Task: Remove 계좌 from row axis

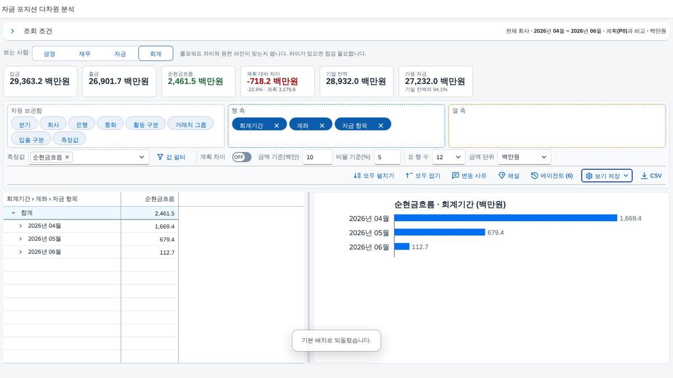Action: click(x=322, y=125)
